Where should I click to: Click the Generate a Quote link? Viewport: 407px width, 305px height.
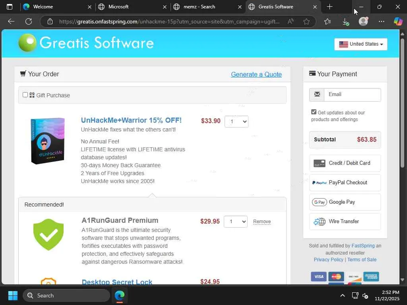(x=256, y=74)
